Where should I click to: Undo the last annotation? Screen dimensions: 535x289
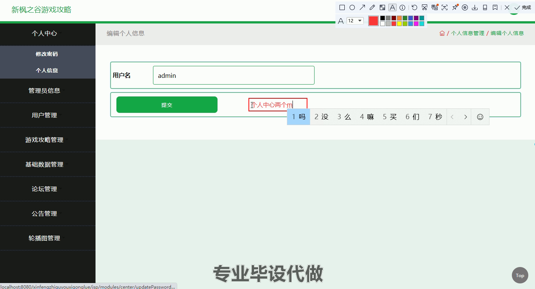tap(414, 7)
